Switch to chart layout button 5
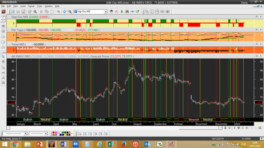 point(100,134)
